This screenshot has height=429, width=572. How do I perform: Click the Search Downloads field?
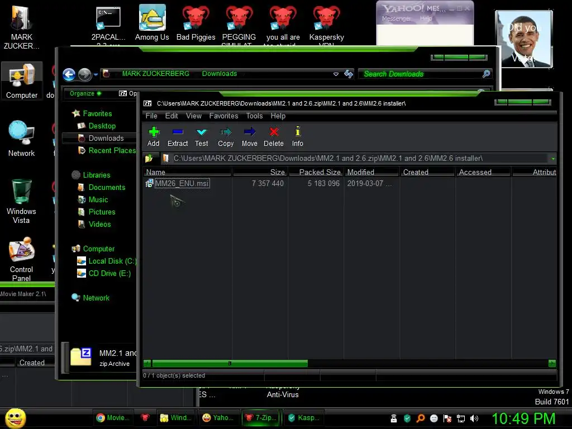pyautogui.click(x=421, y=74)
